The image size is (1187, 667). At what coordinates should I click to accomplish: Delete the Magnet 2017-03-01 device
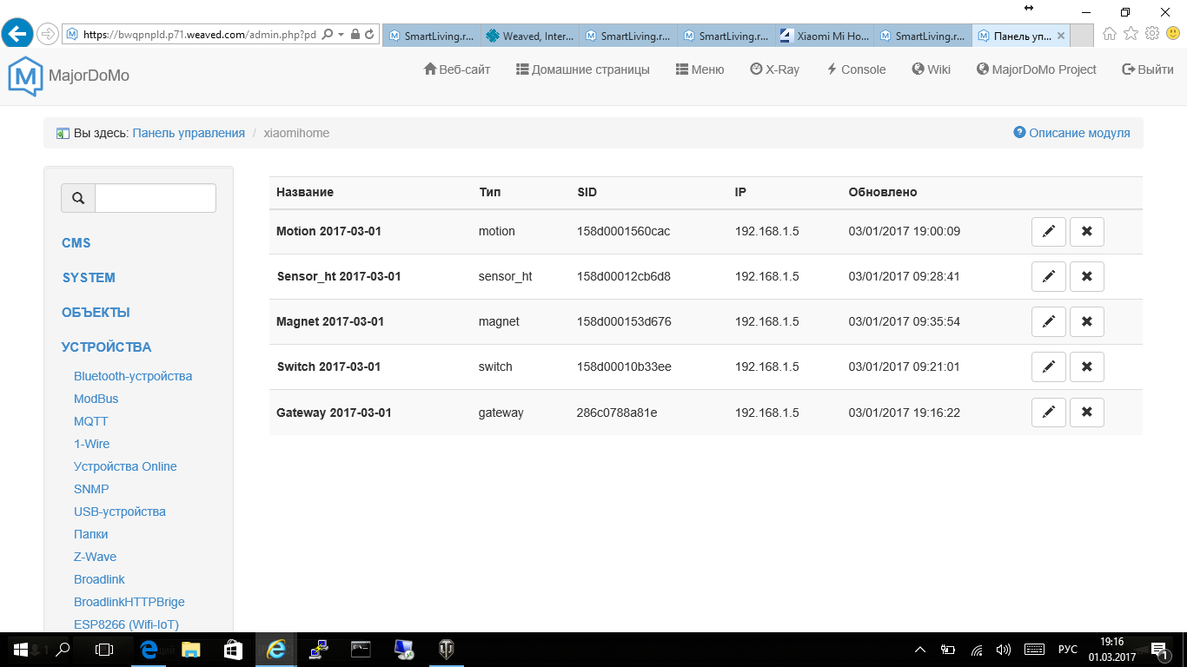1087,322
